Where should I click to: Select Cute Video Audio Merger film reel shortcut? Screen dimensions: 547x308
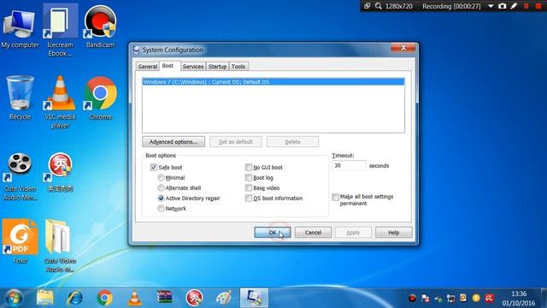(20, 176)
